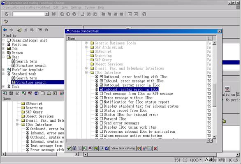This screenshot has width=241, height=164.
Task: Click the blue back arrow in the Find by panel
Action: click(x=5, y=30)
